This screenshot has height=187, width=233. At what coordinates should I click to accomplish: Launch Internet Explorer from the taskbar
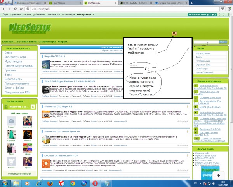click(x=39, y=183)
